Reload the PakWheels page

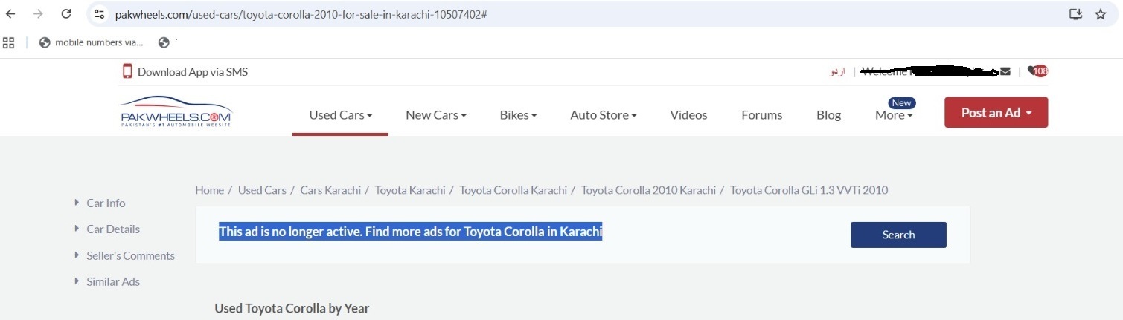pos(66,14)
